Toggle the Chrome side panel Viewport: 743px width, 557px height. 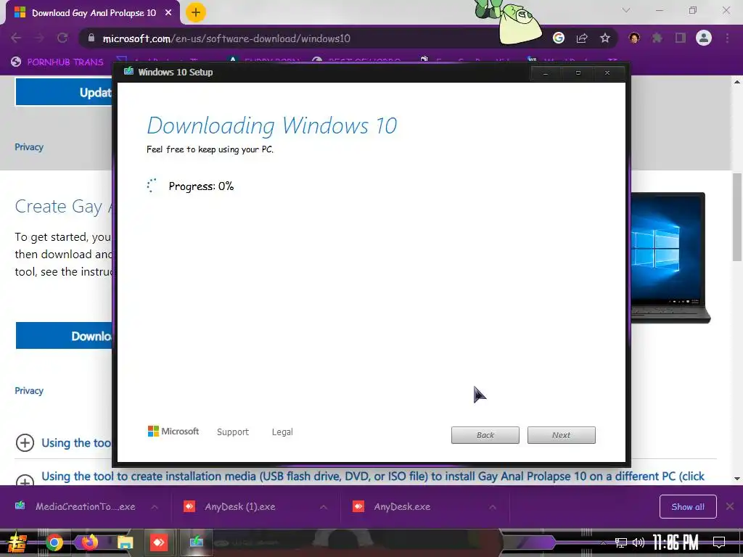click(x=681, y=38)
